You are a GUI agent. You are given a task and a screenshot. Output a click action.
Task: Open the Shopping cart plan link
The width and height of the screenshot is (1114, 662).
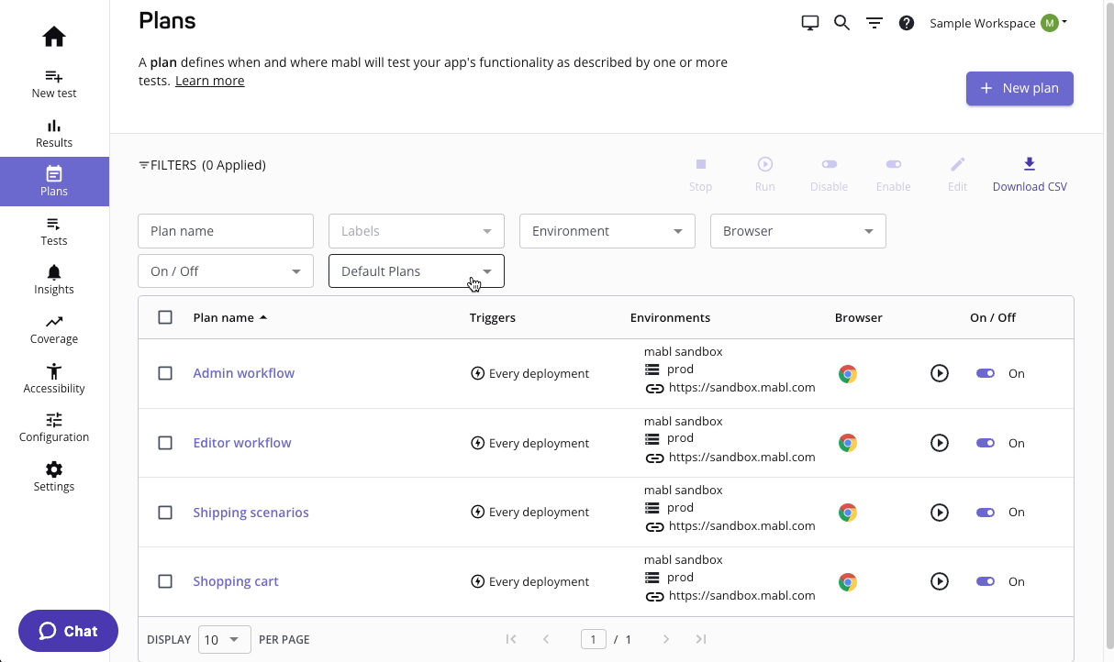click(236, 581)
